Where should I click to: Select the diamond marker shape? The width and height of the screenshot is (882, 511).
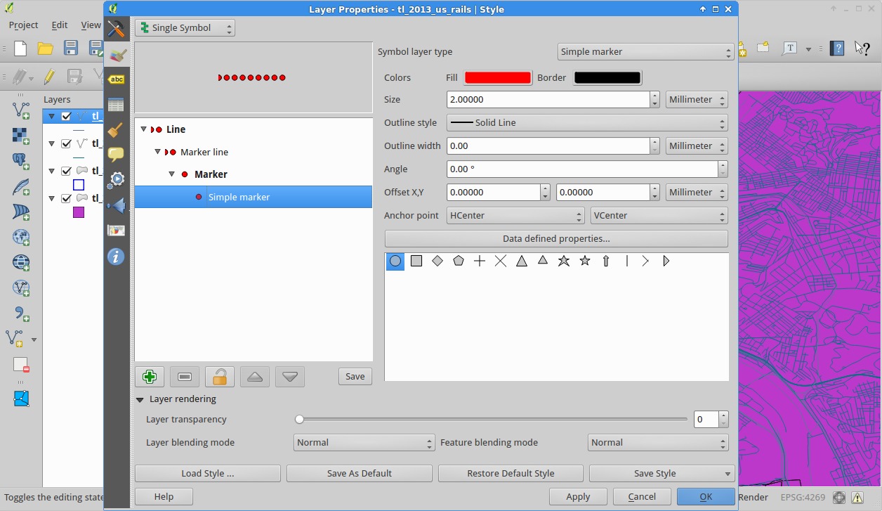pyautogui.click(x=437, y=261)
